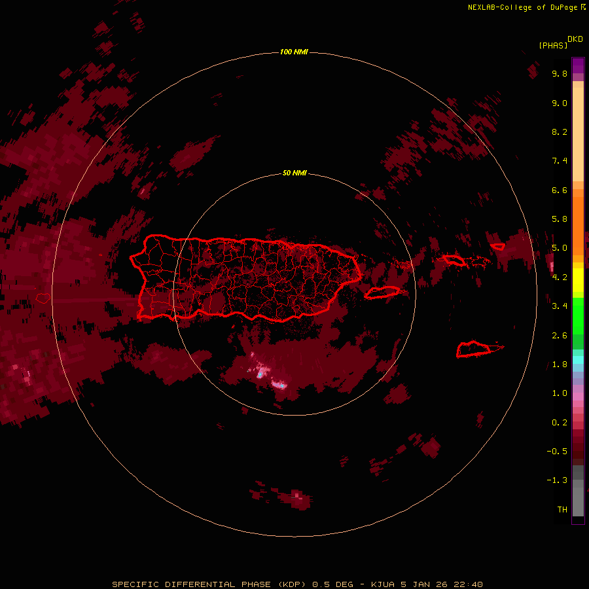Click the 7.4 value on the color scale
This screenshot has height=589, width=589.
(x=560, y=161)
